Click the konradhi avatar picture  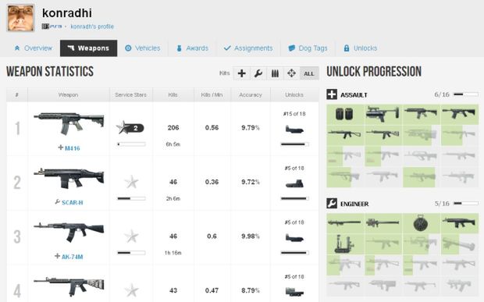20,18
